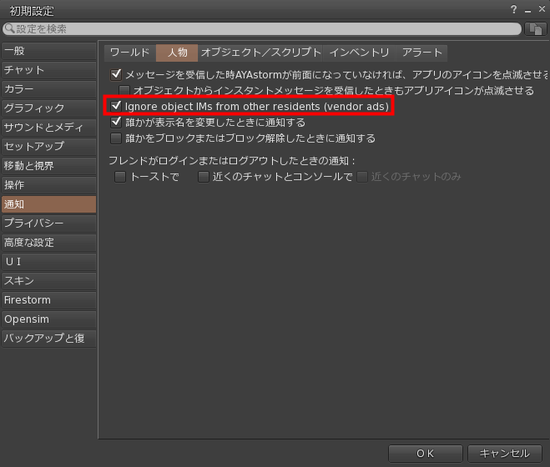The image size is (550, 467).
Task: Click the キャンセル button
Action: [504, 454]
